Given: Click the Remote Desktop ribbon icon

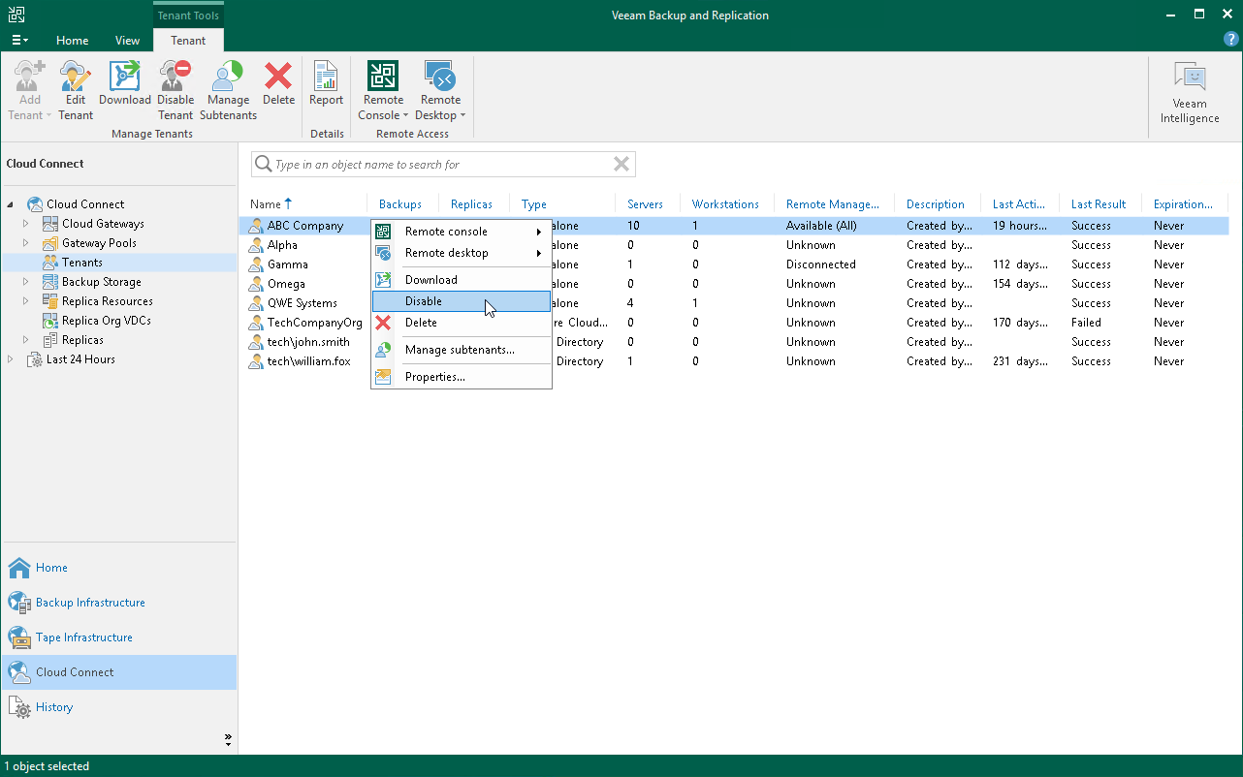Looking at the screenshot, I should (x=441, y=76).
